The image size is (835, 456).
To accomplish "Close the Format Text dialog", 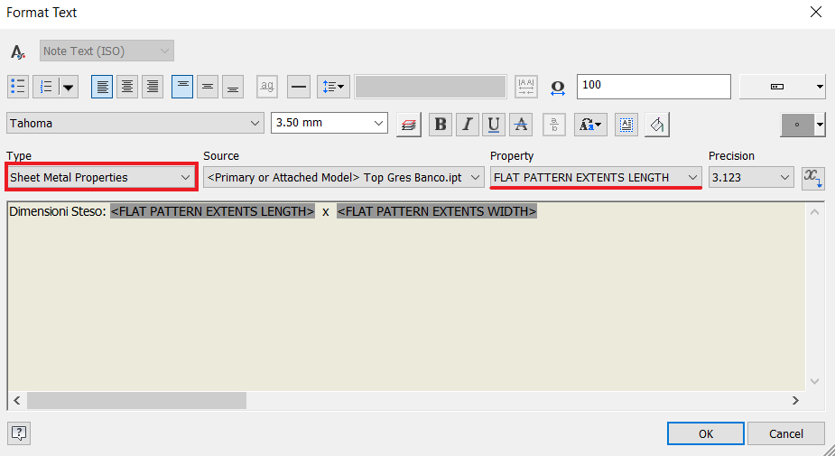I will pyautogui.click(x=816, y=12).
